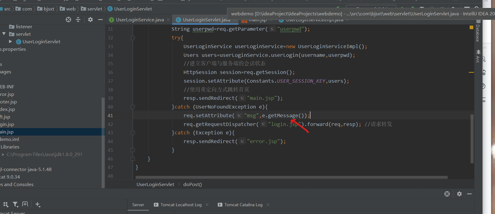Click the "error.jsp" string on line 44
Image resolution: width=495 pixels, height=214 pixels.
263,142
